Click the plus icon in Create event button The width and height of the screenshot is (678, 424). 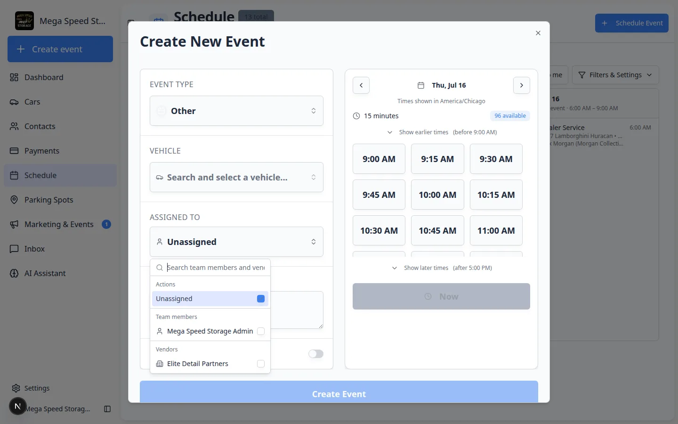coord(21,49)
